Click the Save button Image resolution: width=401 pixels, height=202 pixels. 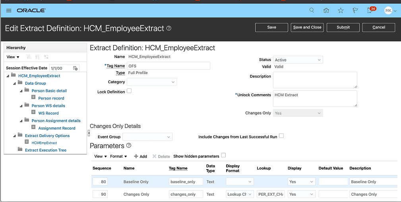[271, 27]
